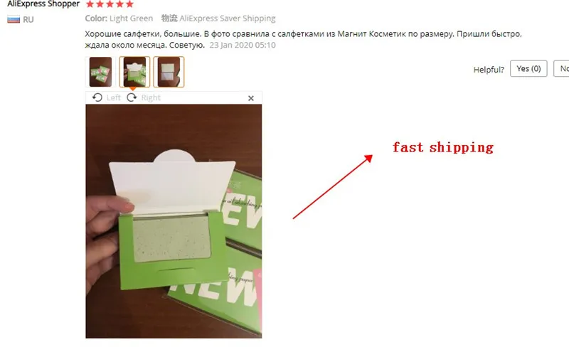
Task: Click the rotate left arrow icon
Action: pos(97,97)
